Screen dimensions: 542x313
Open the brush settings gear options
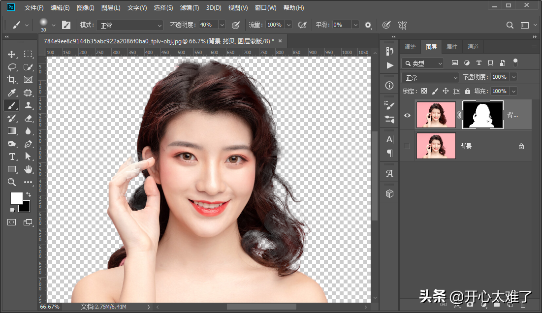coord(368,25)
